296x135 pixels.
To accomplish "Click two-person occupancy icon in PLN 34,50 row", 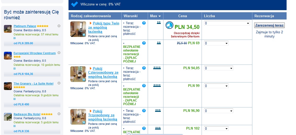I will 159,23.
